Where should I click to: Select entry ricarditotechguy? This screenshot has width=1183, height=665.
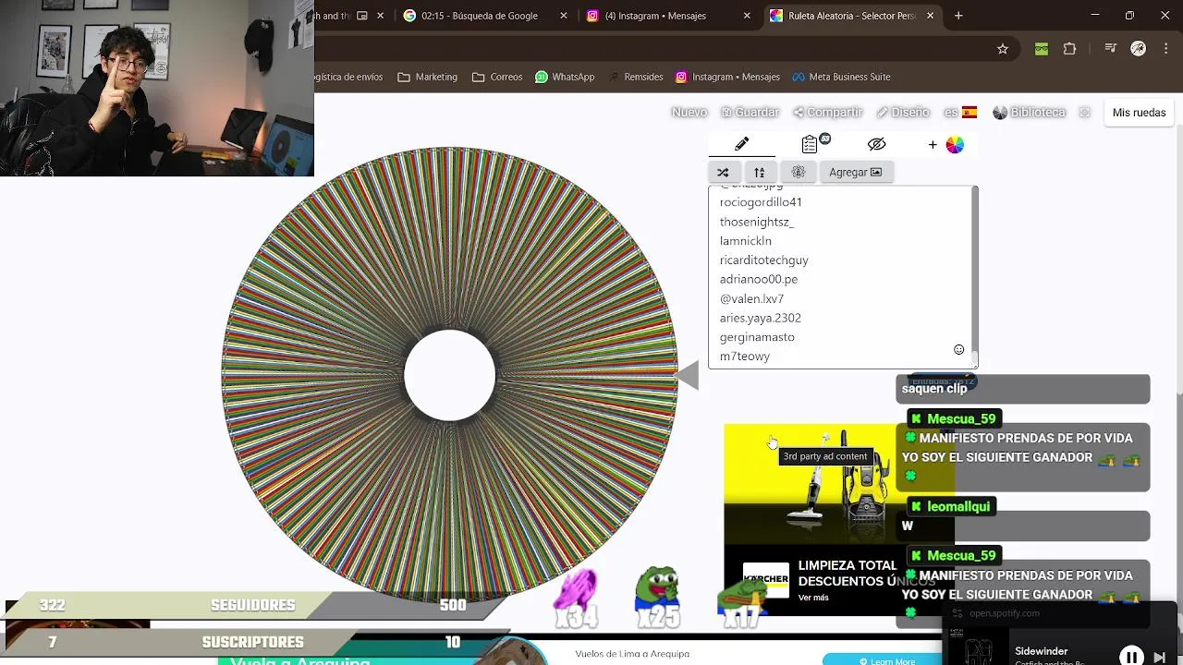(x=763, y=260)
